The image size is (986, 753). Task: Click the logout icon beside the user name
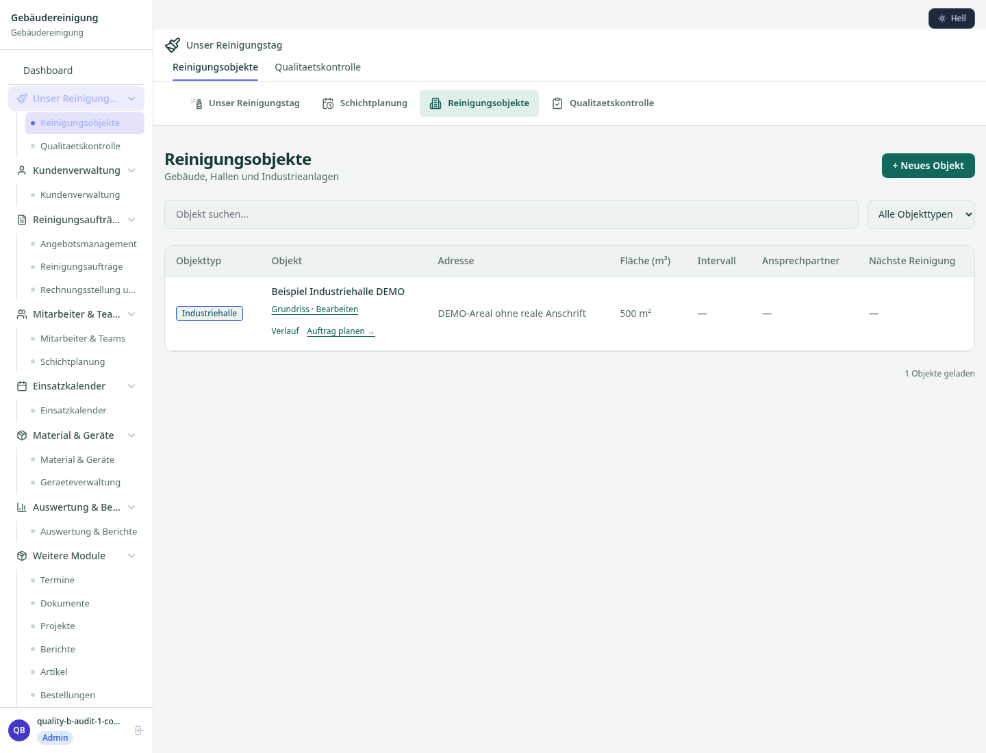(139, 730)
